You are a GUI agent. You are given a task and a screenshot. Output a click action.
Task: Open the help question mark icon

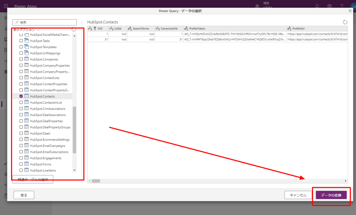(x=342, y=6)
